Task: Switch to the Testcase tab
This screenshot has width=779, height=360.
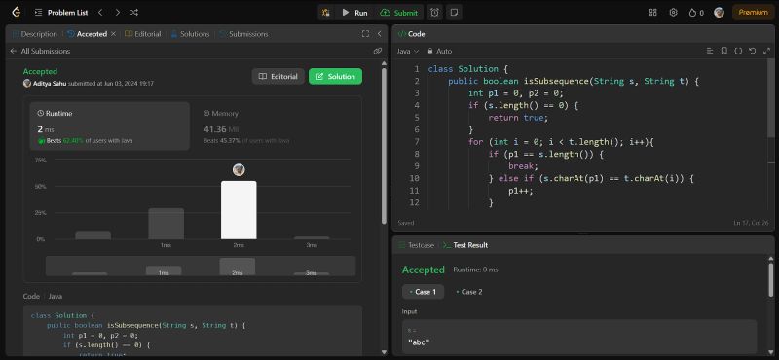Action: [x=417, y=245]
